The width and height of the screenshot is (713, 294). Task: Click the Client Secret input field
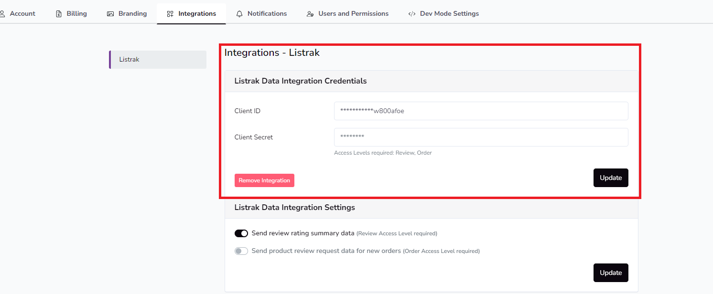[x=481, y=137]
